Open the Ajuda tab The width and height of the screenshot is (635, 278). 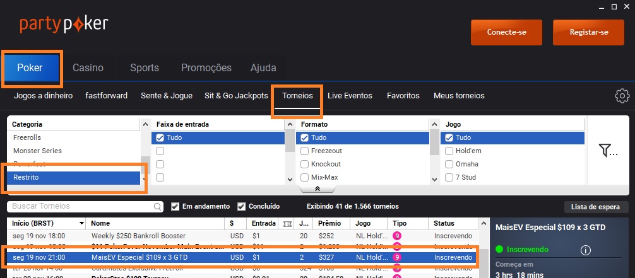point(263,67)
